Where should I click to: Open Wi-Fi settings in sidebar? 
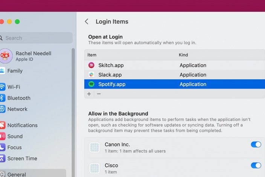coord(14,87)
